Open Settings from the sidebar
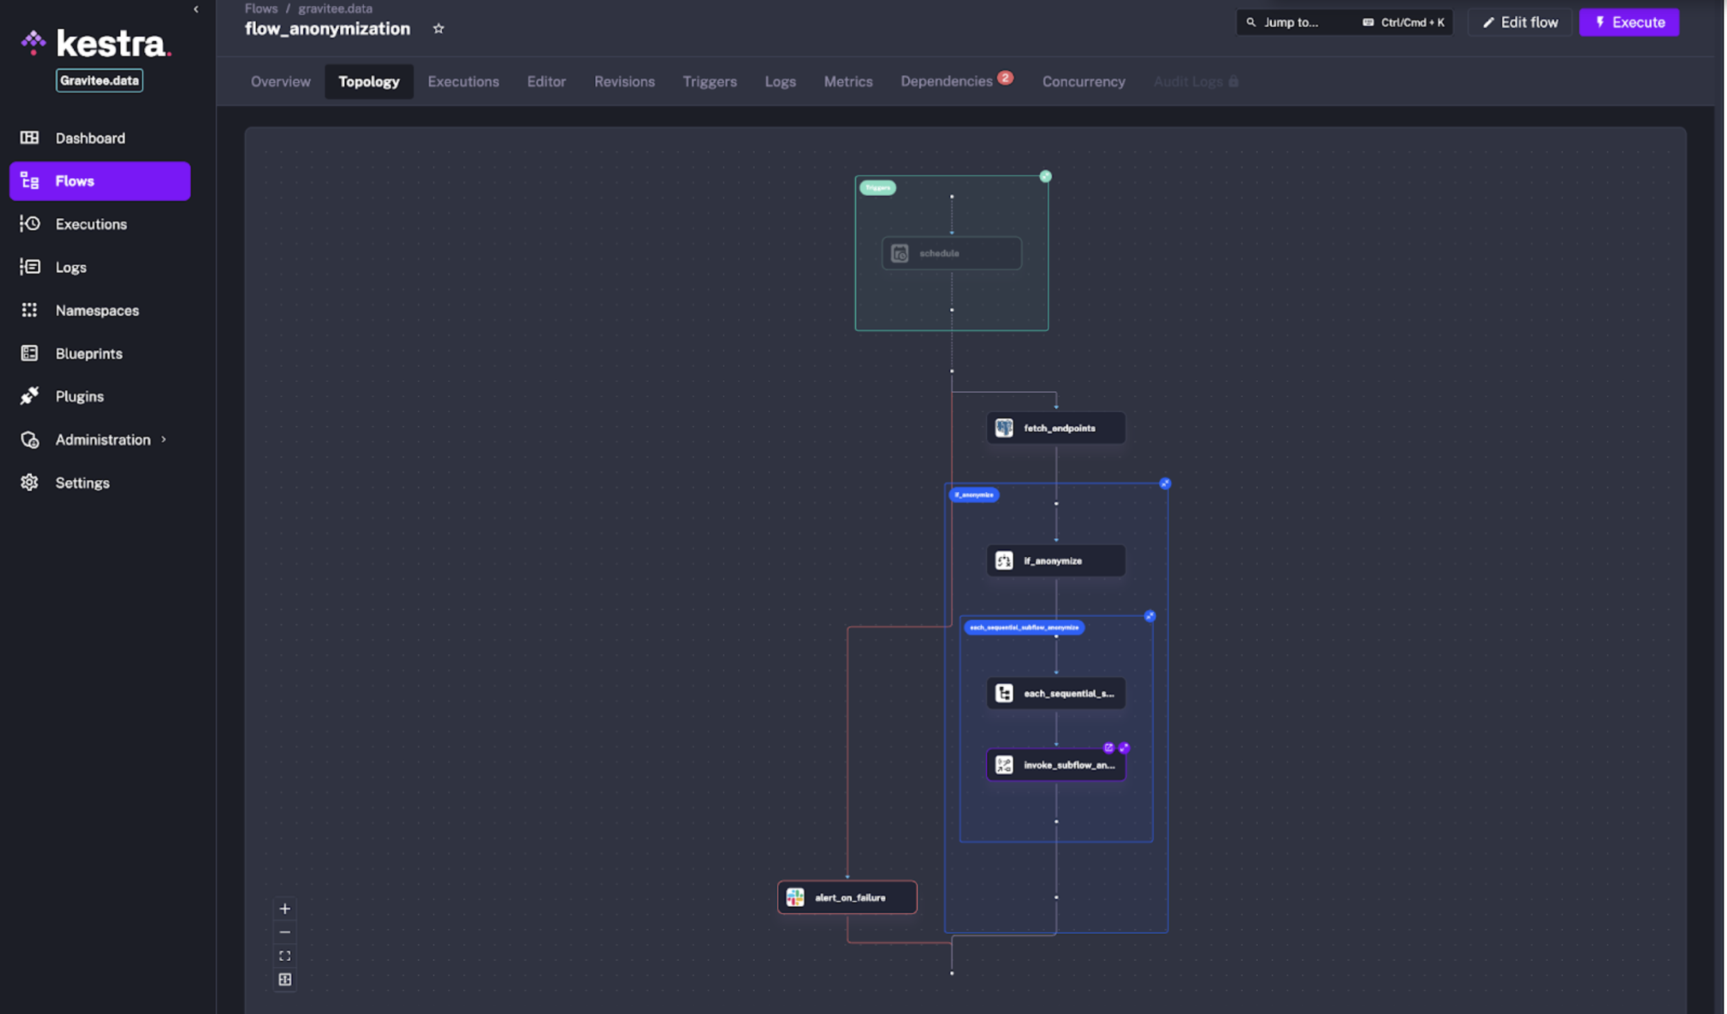 pyautogui.click(x=82, y=483)
